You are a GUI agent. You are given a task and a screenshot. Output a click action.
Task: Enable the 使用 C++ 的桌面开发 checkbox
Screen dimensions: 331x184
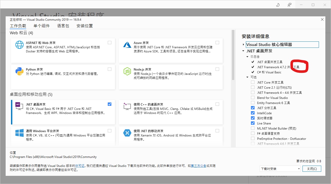pos(217,104)
